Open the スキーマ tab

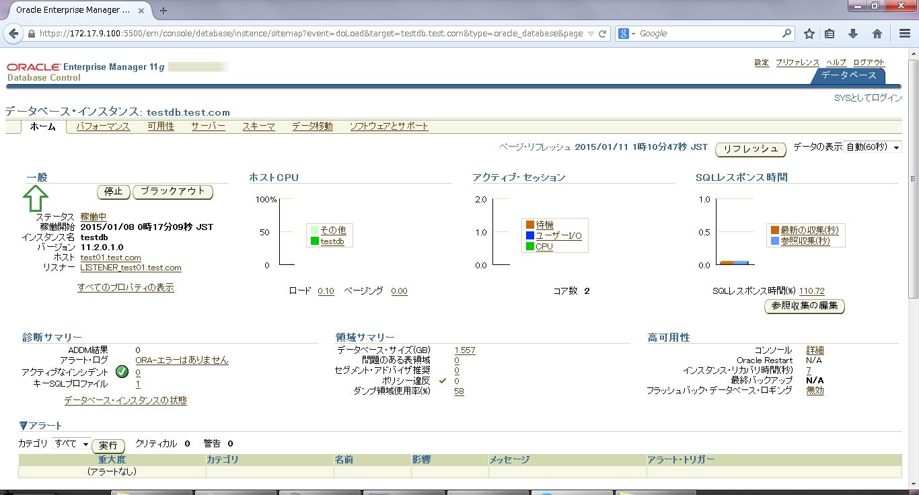258,126
